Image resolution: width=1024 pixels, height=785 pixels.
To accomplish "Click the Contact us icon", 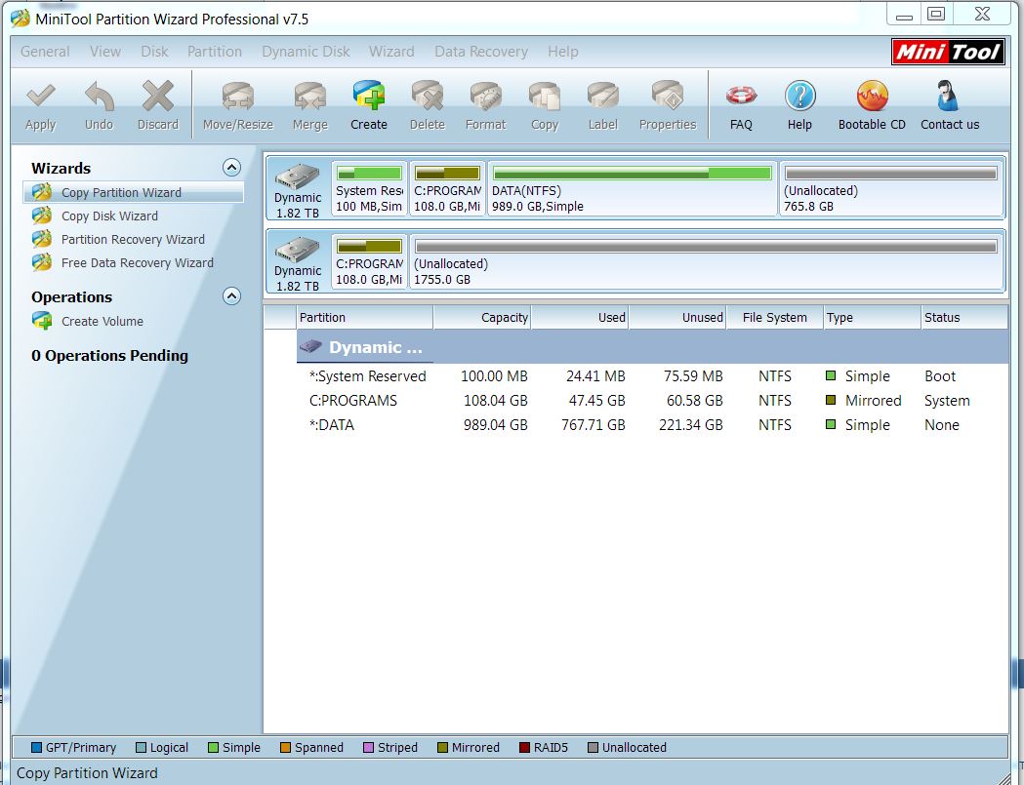I will point(947,96).
